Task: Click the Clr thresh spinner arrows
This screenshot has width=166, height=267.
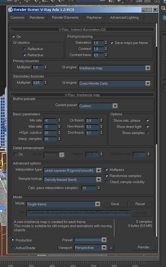Action: 101,120
